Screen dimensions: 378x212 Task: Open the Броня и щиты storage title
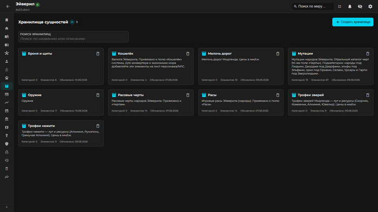40,54
